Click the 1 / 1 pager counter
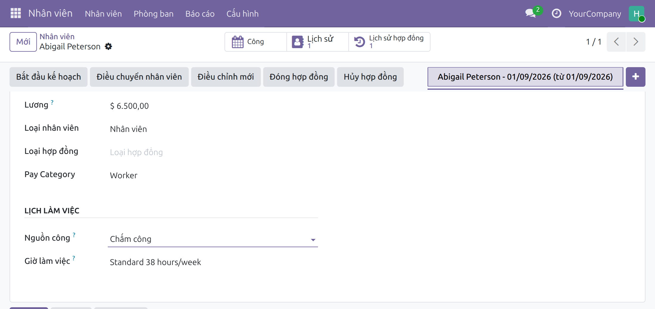This screenshot has width=655, height=309. (x=594, y=42)
